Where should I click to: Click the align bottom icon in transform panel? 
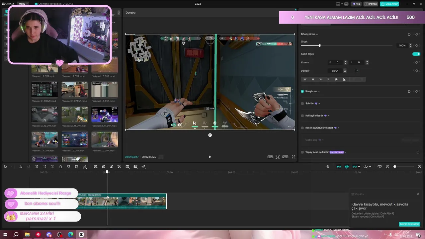(x=344, y=79)
